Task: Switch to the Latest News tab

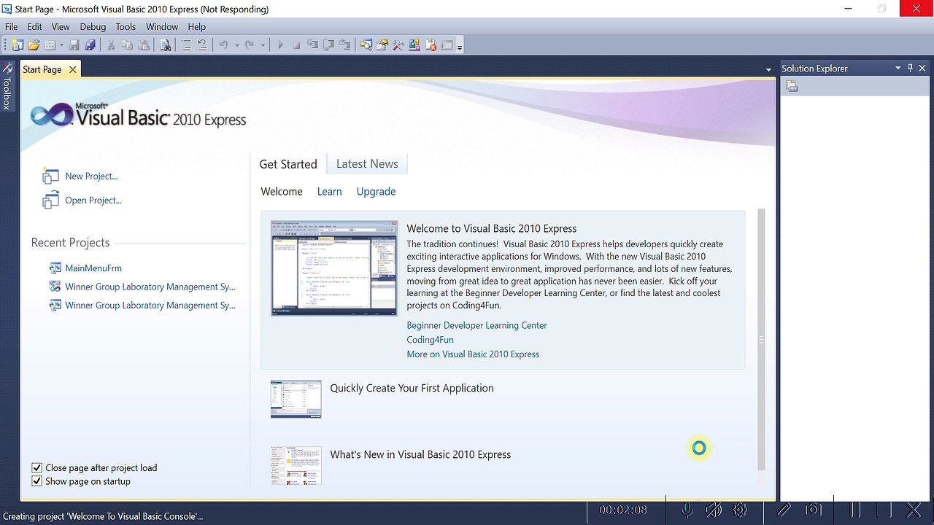Action: tap(367, 164)
